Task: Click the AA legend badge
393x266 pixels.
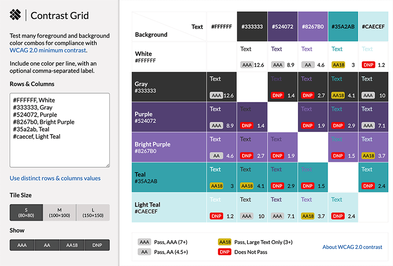Action: click(x=144, y=251)
